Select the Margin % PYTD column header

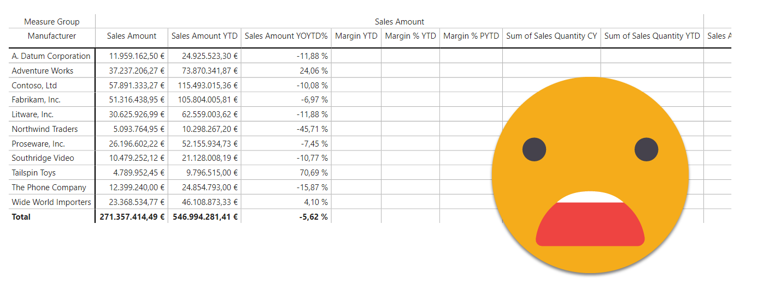(x=471, y=36)
